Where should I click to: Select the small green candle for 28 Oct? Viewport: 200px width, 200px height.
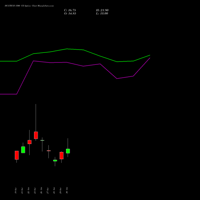(x=55, y=160)
